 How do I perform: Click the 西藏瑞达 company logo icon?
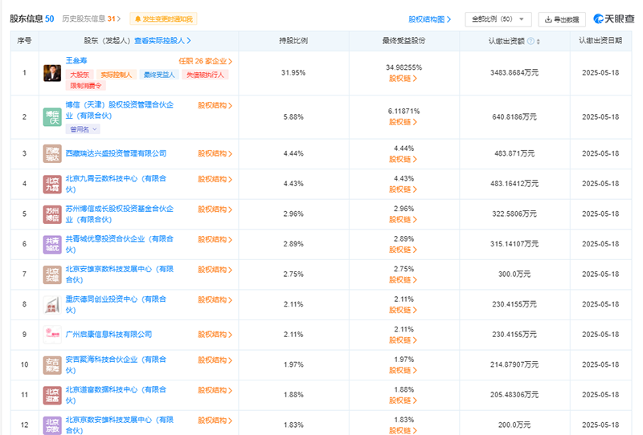pos(52,153)
